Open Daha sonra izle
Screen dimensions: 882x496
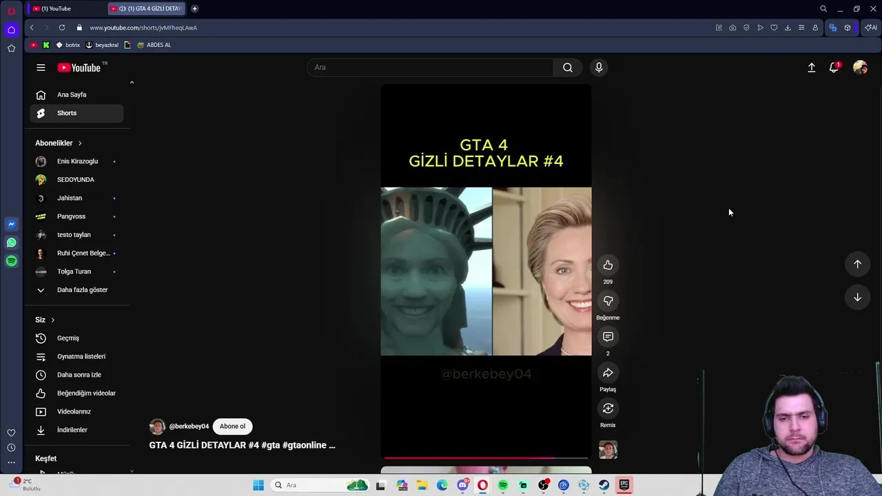pyautogui.click(x=76, y=375)
